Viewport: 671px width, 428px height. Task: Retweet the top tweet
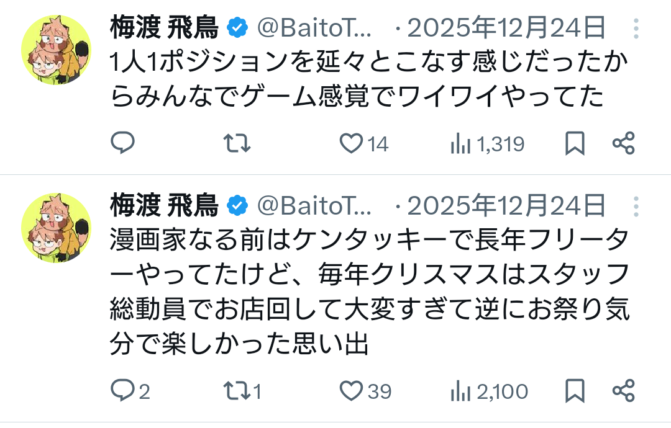(x=237, y=144)
